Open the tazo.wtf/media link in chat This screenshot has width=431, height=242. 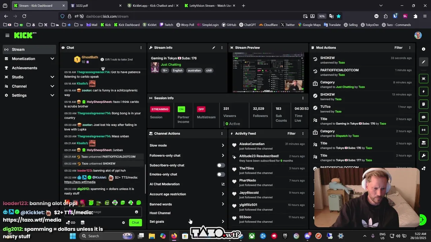point(80,182)
